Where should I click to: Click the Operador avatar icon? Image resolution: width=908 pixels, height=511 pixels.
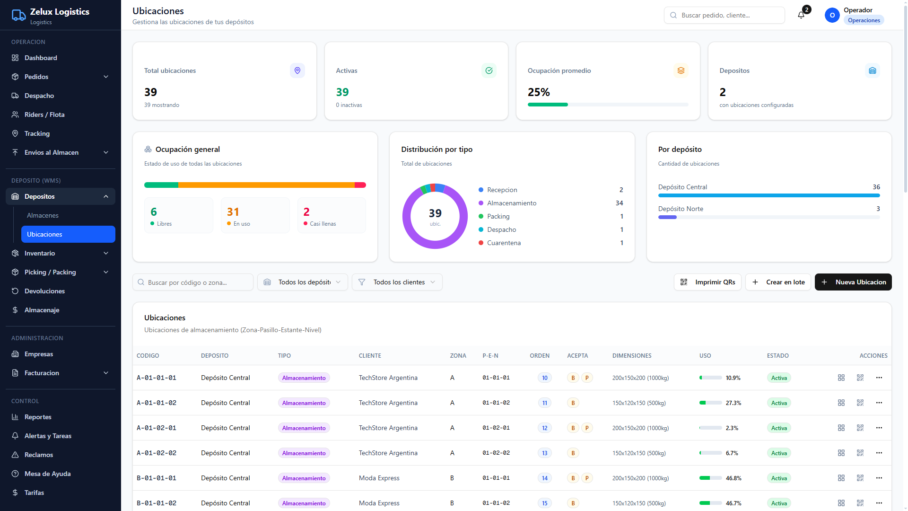832,15
